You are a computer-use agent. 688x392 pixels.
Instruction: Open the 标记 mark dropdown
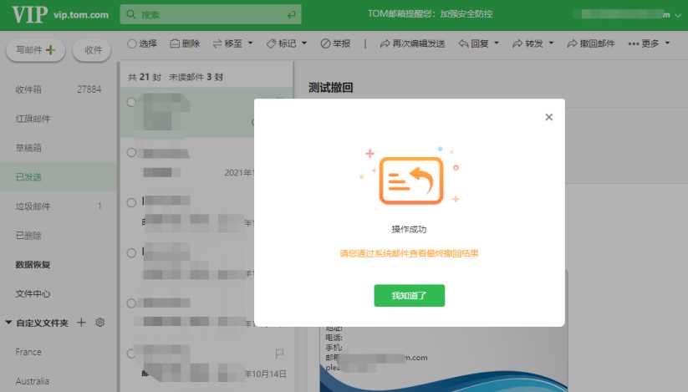pos(286,43)
